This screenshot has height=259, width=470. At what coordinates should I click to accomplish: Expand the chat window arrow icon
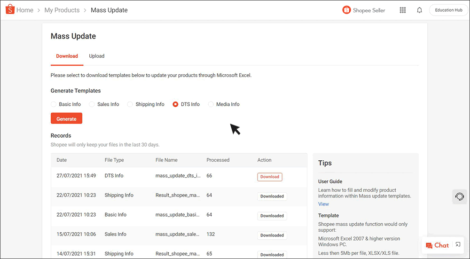click(458, 245)
